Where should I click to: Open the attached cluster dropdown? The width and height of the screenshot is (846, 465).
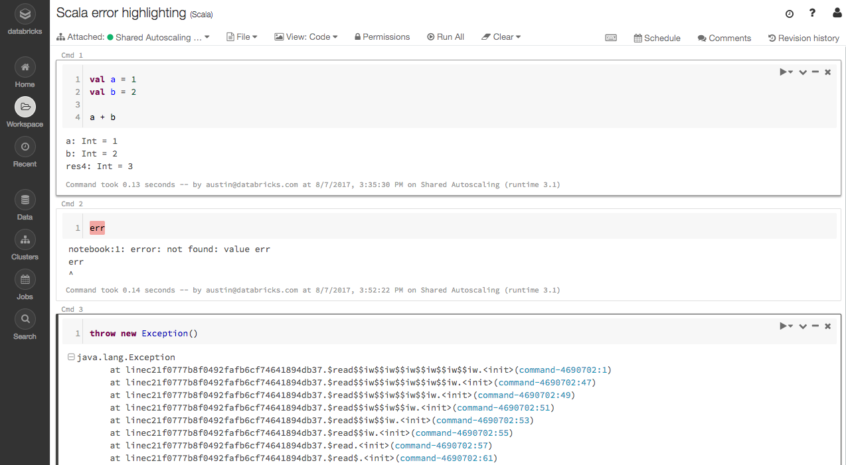click(x=158, y=37)
